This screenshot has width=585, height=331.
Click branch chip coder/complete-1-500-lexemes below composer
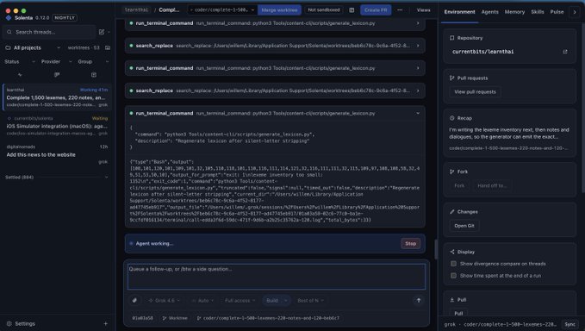pyautogui.click(x=267, y=318)
